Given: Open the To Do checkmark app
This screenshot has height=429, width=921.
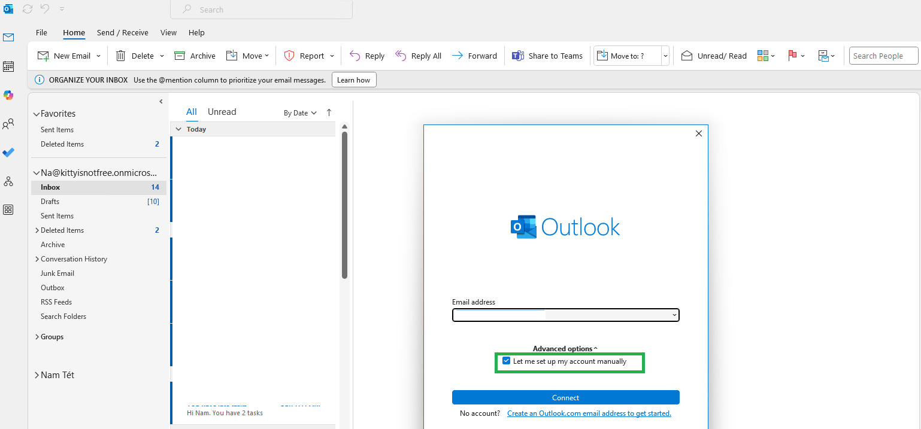Looking at the screenshot, I should pos(8,153).
